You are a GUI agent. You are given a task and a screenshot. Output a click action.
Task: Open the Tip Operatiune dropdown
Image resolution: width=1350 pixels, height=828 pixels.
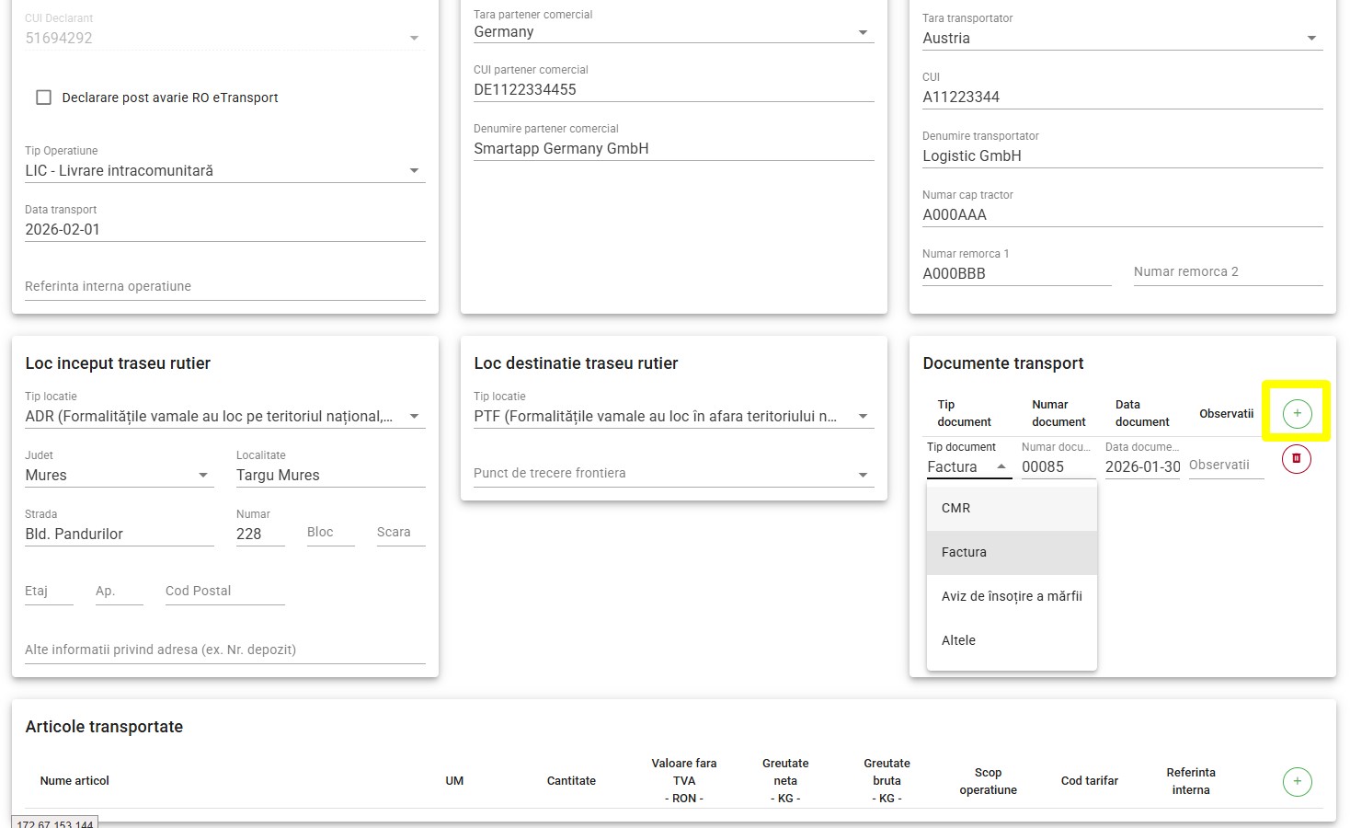click(x=224, y=171)
